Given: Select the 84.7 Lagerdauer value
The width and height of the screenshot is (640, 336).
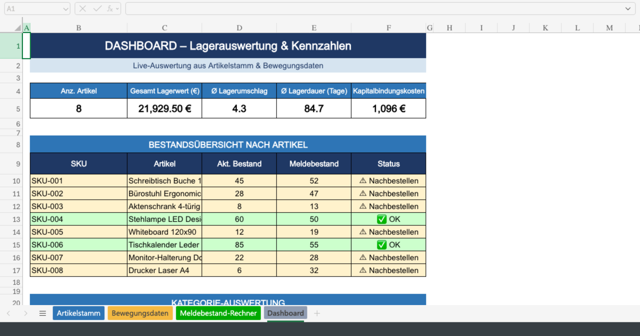Looking at the screenshot, I should [314, 109].
